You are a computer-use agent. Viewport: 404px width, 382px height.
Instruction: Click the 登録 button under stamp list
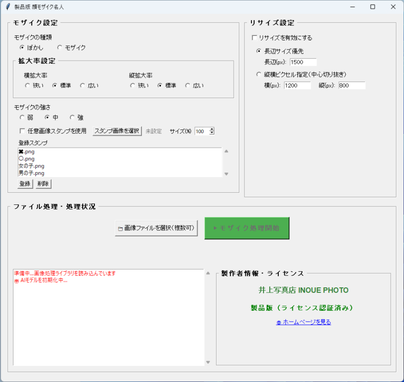(x=25, y=184)
